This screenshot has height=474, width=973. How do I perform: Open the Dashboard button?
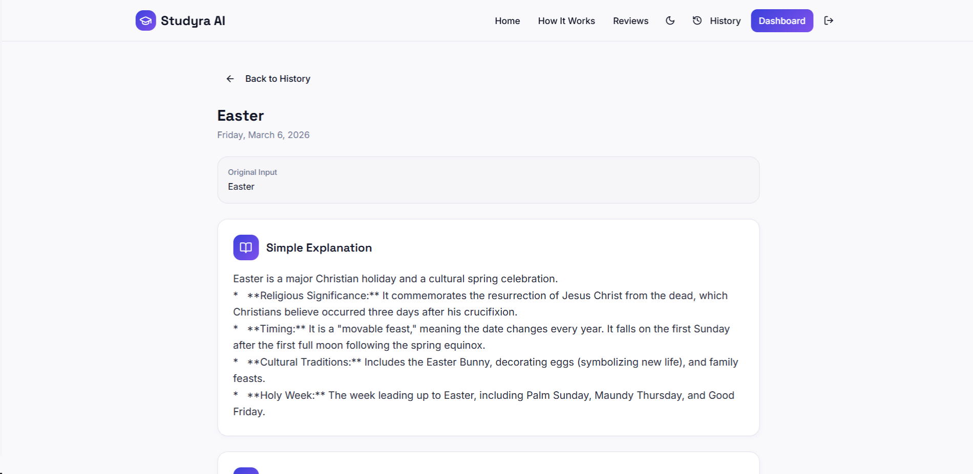coord(781,20)
